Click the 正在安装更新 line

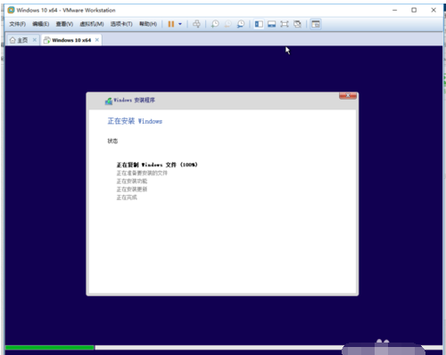point(132,190)
